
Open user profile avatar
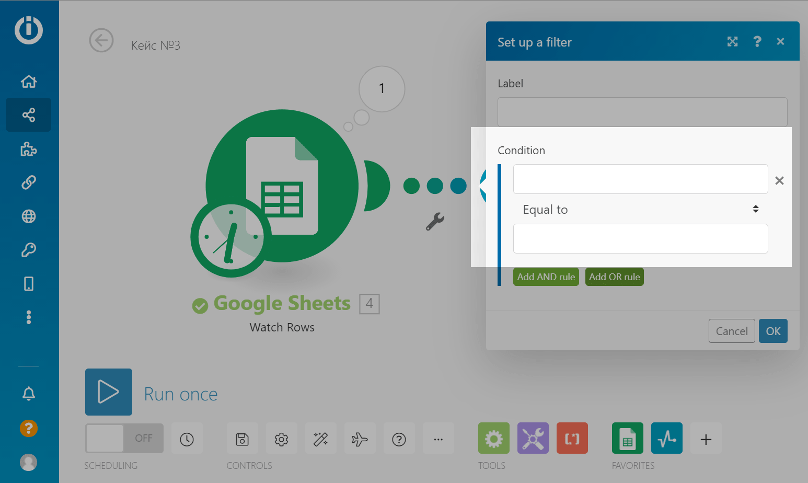tap(29, 462)
